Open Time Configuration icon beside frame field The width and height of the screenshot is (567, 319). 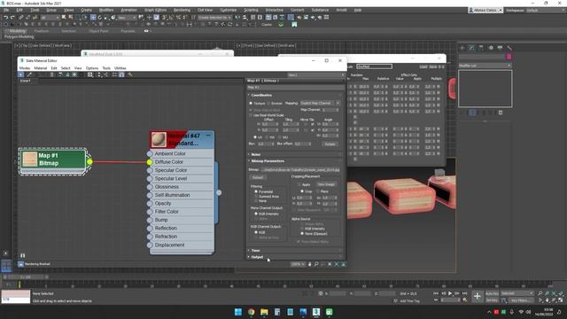(465, 300)
